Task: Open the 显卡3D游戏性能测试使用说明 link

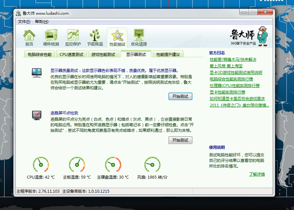Action: [236, 73]
